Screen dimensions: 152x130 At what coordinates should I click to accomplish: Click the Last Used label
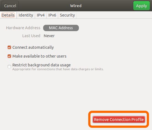pyautogui.click(x=31, y=36)
